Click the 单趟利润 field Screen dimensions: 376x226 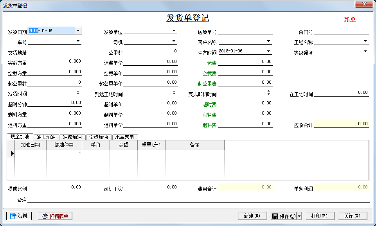(x=342, y=187)
